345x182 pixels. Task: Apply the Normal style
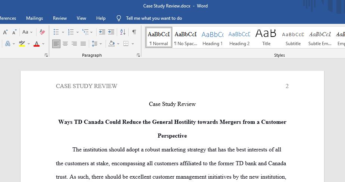click(x=159, y=38)
